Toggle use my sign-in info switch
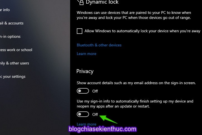The height and width of the screenshot is (135, 202). click(x=83, y=114)
